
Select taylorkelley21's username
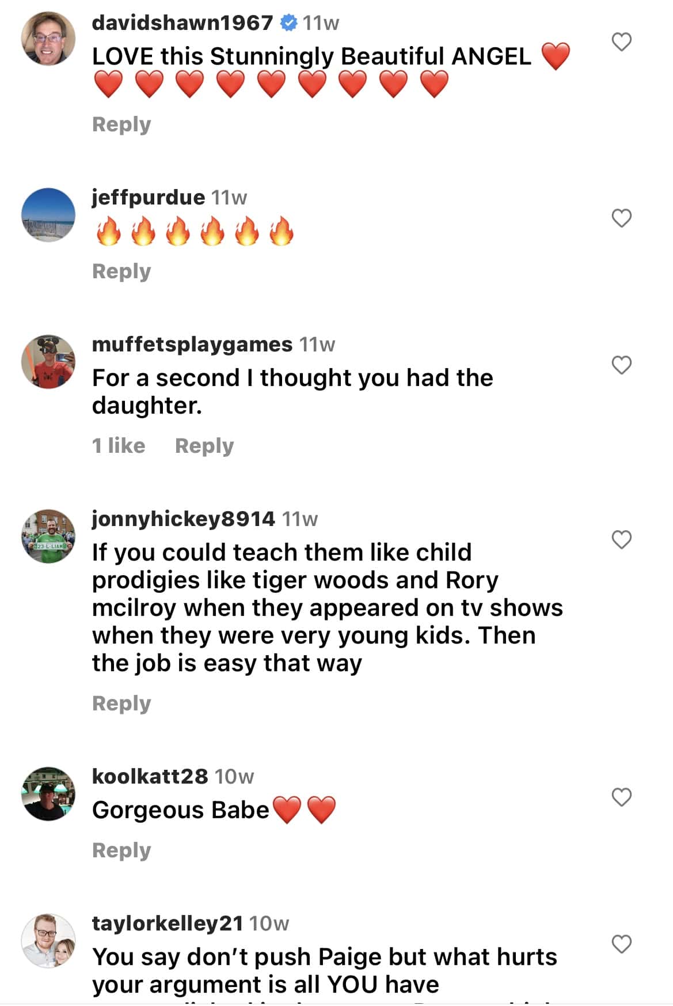click(x=167, y=921)
